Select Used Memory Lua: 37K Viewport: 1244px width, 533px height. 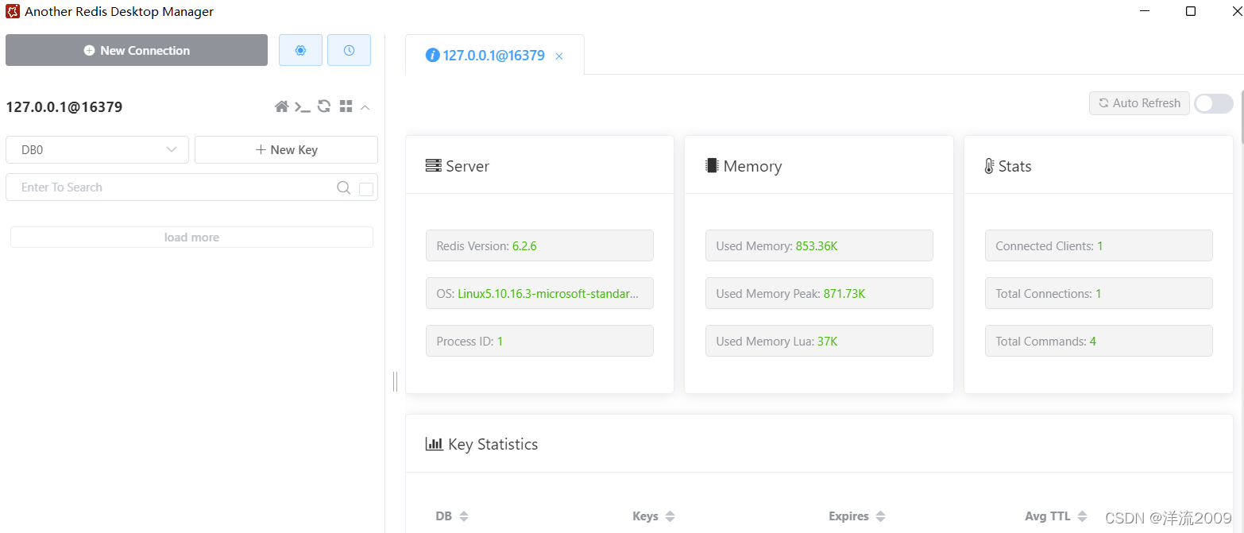click(819, 341)
